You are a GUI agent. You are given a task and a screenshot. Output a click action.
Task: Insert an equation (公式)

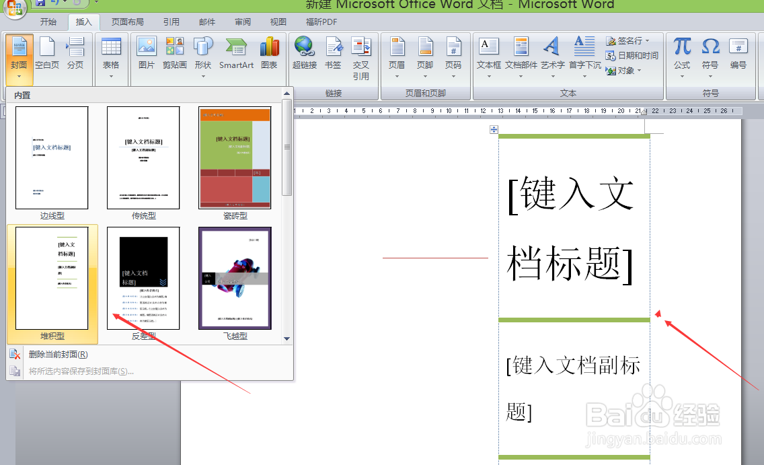point(682,57)
